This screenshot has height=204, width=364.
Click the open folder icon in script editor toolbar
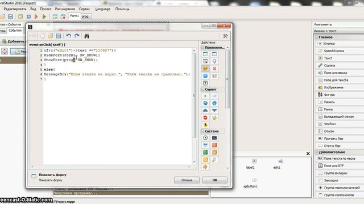(51, 36)
